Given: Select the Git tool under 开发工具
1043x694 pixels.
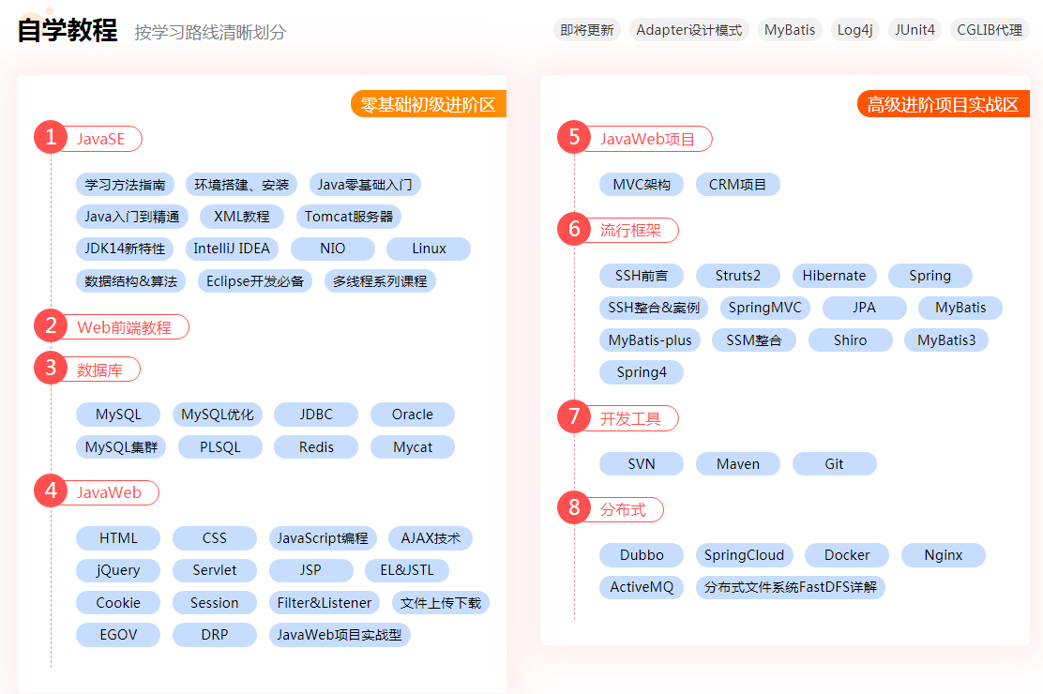Looking at the screenshot, I should tap(834, 463).
